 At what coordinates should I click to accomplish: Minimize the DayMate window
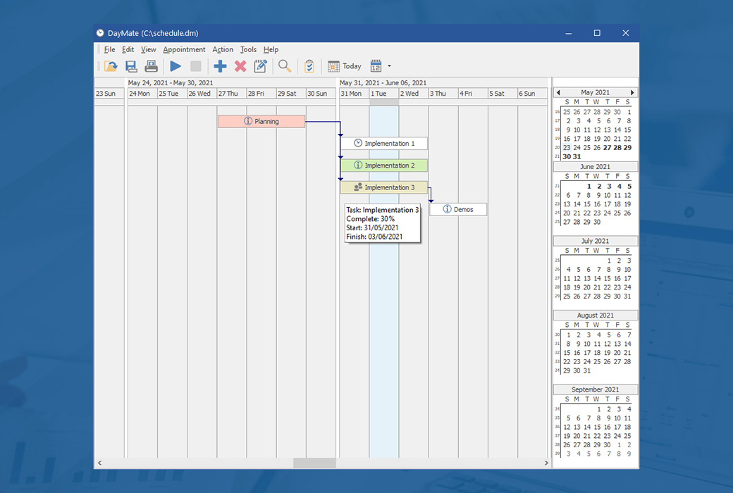click(x=569, y=33)
